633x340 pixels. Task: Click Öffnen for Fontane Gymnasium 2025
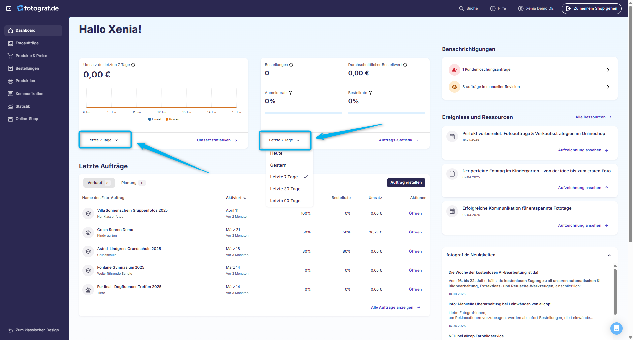[415, 270]
